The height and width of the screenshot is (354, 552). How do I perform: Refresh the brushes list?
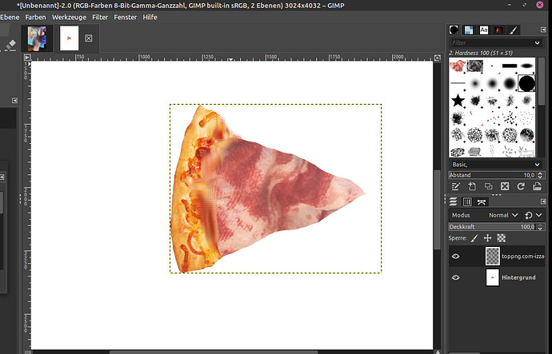tap(521, 186)
